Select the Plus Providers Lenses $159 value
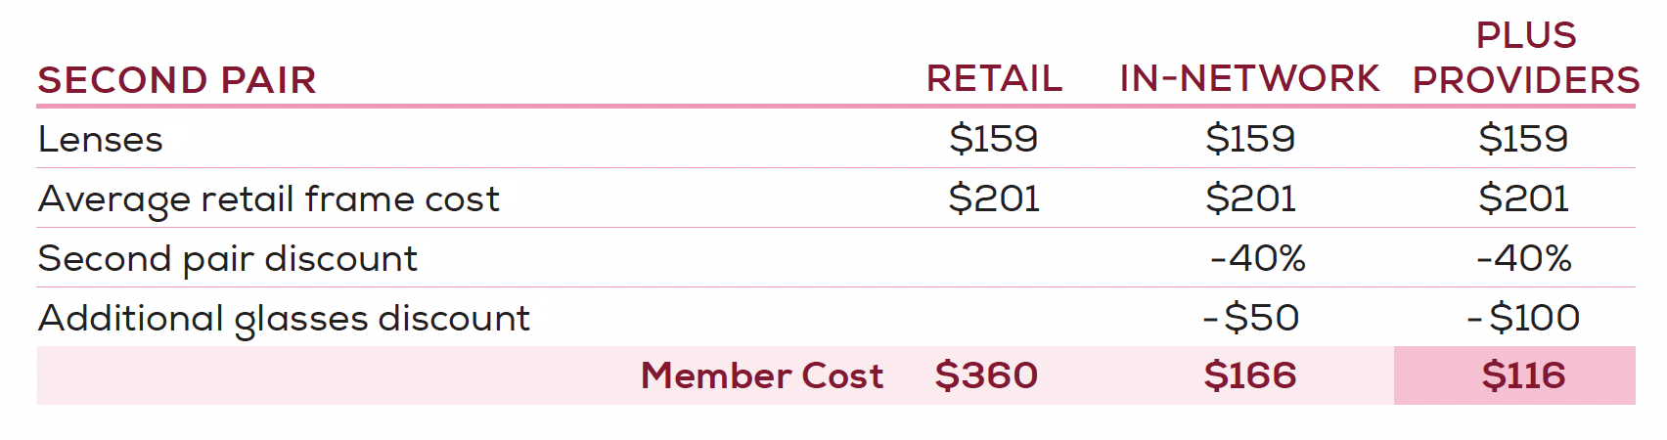1667x440 pixels. coord(1523,139)
